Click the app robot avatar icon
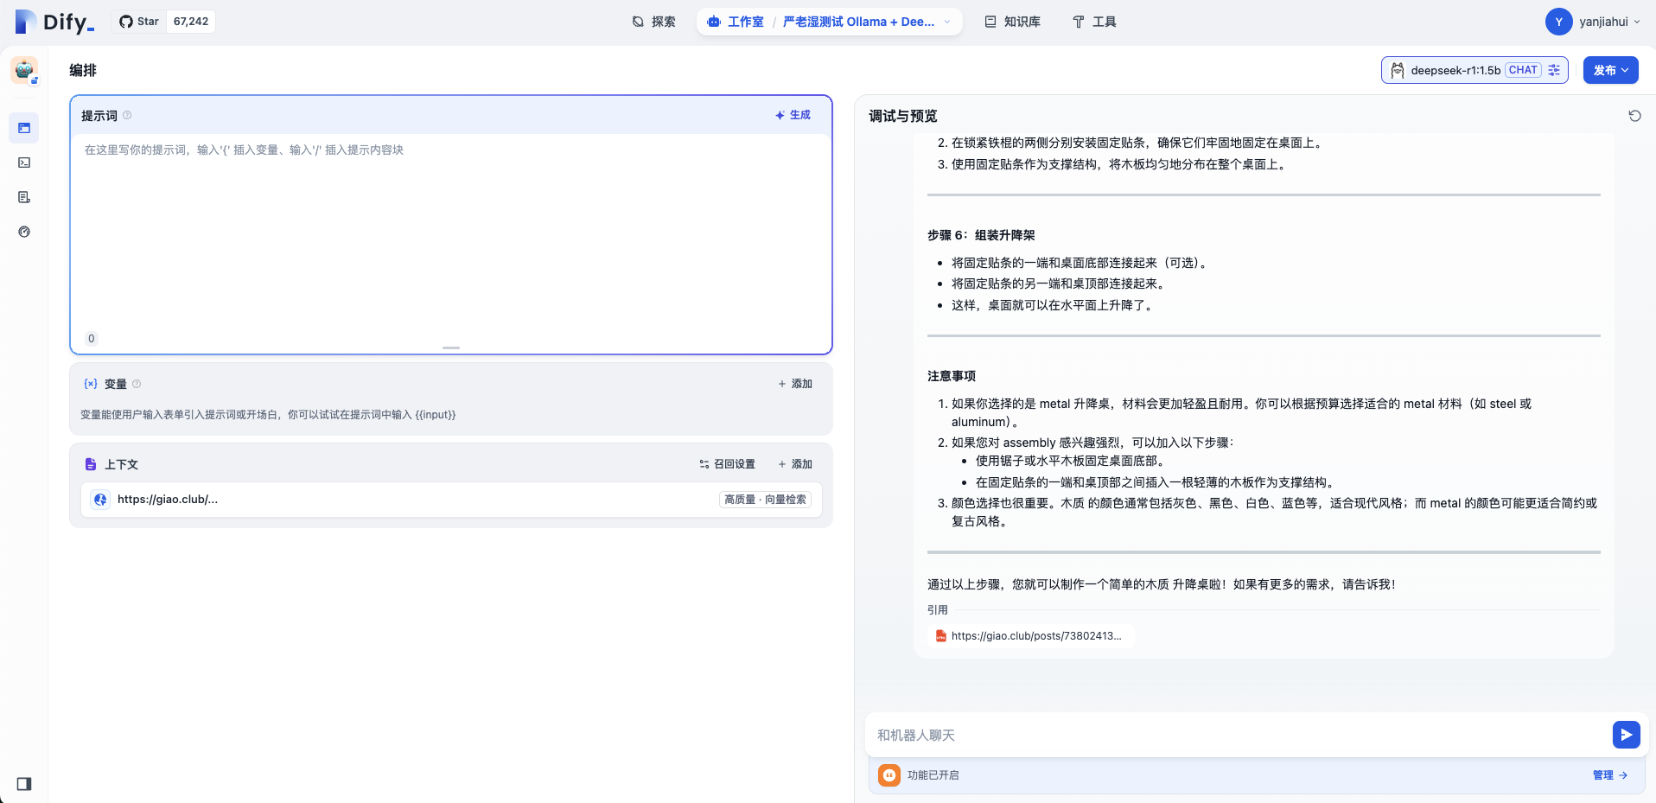1656x803 pixels. [x=24, y=70]
